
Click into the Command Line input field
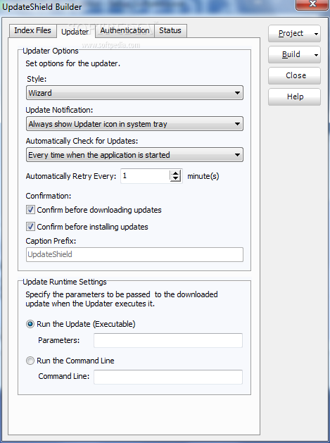(x=168, y=378)
